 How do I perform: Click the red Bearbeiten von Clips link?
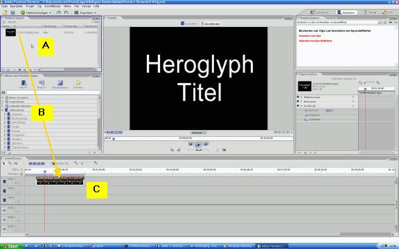coord(310,36)
